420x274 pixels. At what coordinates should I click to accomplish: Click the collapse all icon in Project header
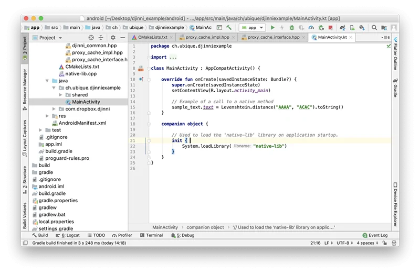pyautogui.click(x=101, y=38)
